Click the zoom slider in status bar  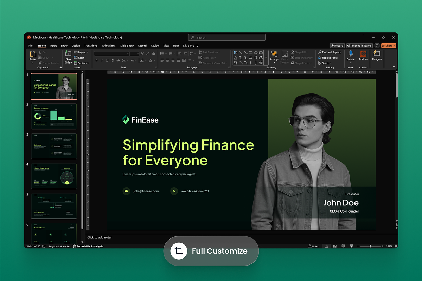(370, 246)
